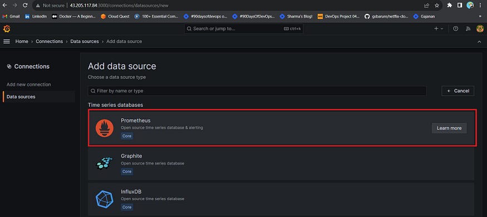Go to Home breadcrumb
Screen dimensions: 487x217
point(22,41)
